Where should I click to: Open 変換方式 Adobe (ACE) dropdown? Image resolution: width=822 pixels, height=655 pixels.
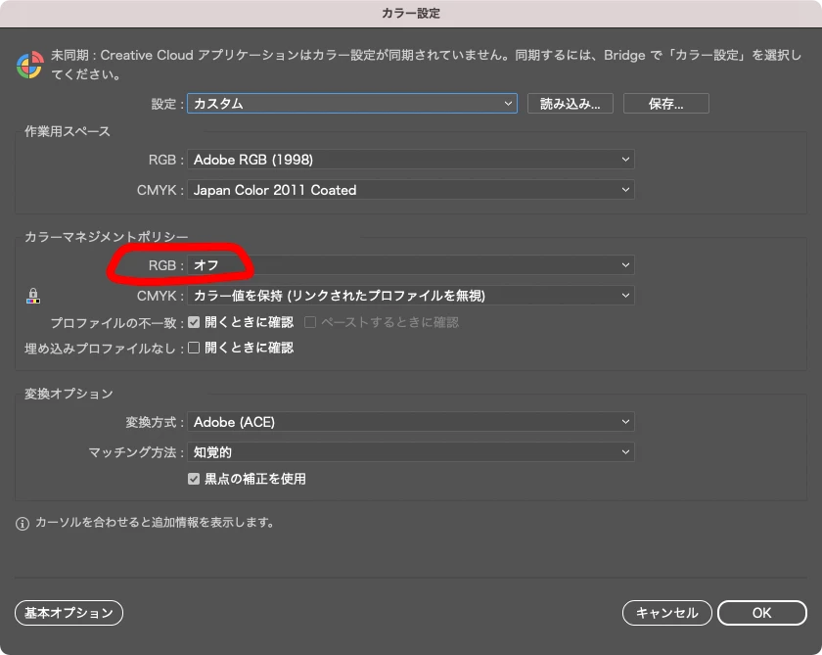[410, 422]
